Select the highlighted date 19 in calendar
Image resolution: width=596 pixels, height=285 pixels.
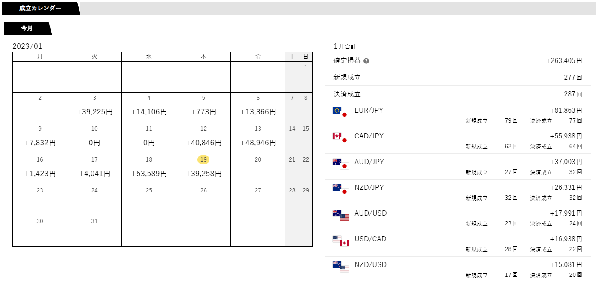click(x=203, y=159)
